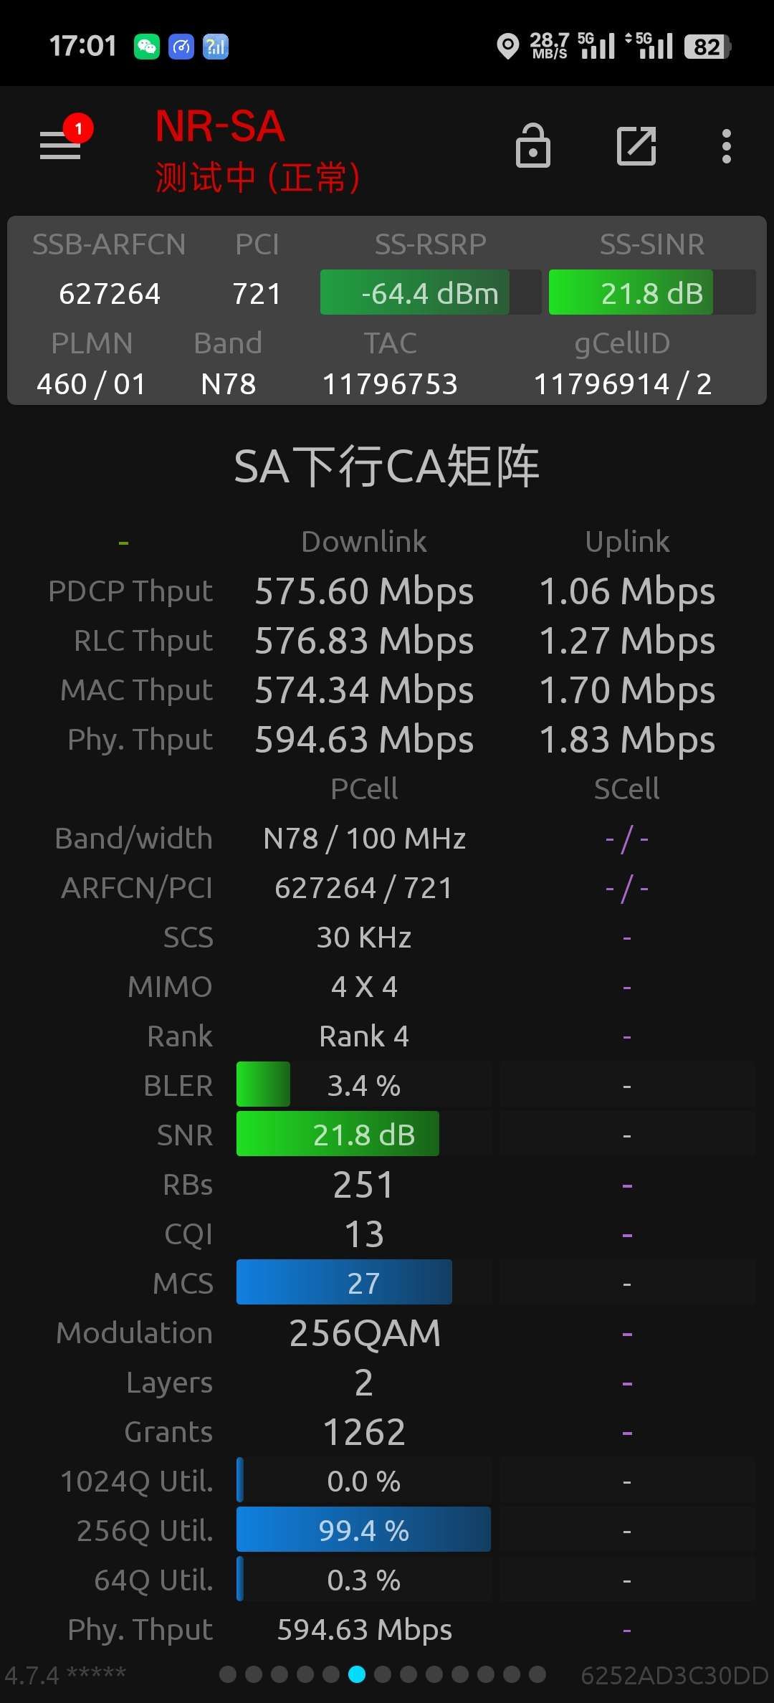
Task: Open the three-dot overflow menu
Action: tap(727, 146)
